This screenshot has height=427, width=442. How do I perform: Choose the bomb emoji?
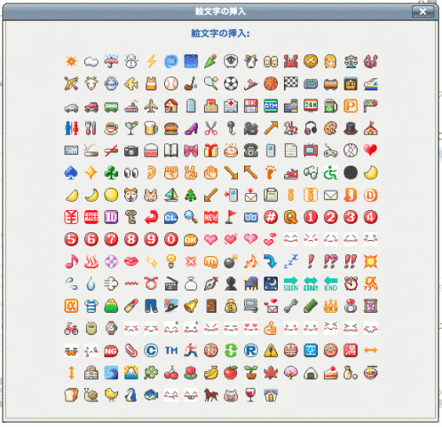[x=231, y=262]
